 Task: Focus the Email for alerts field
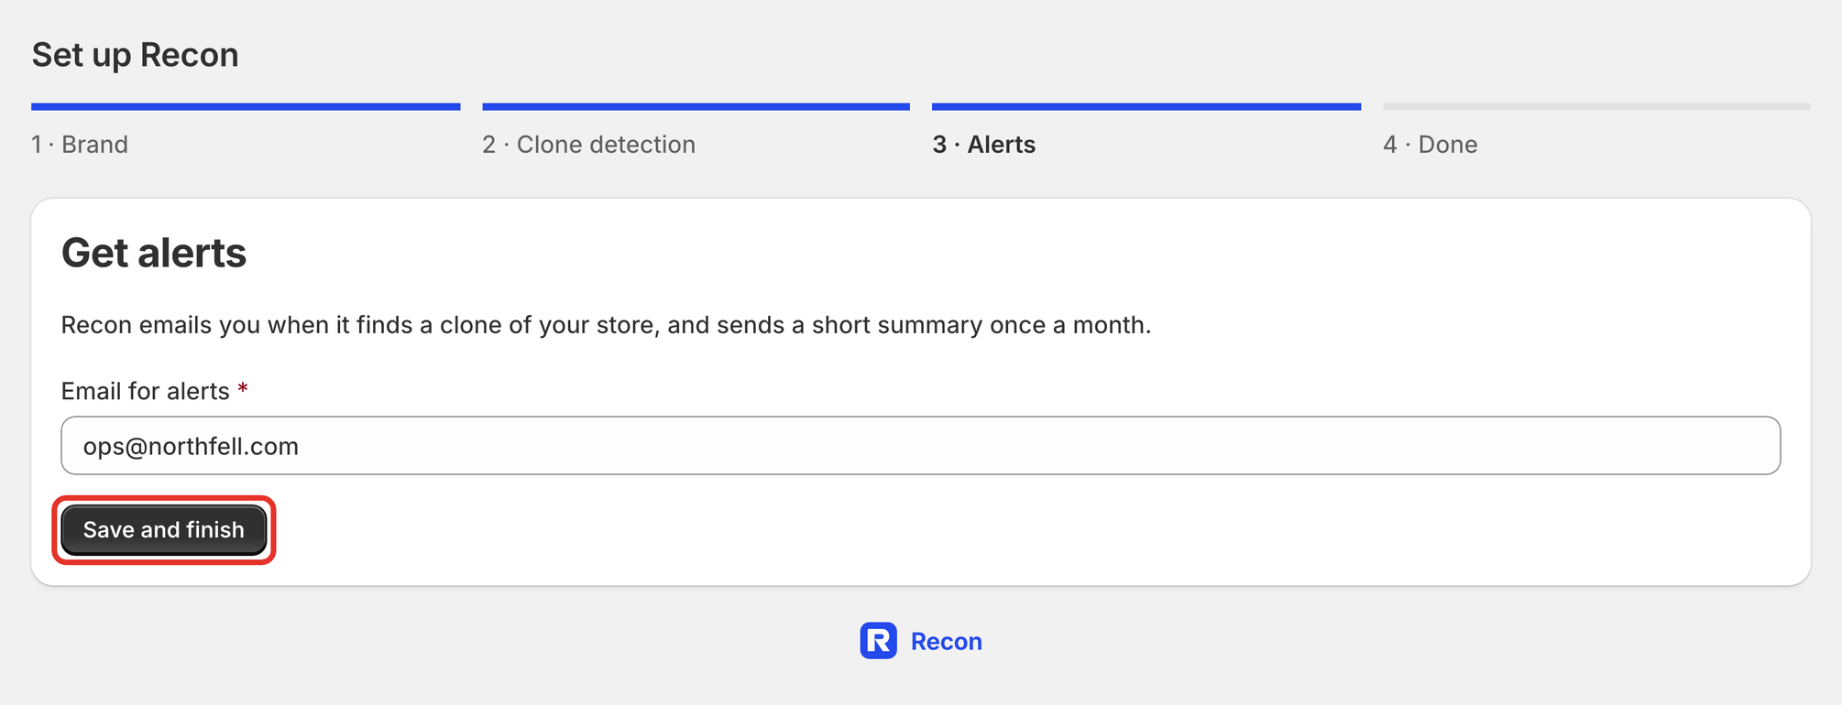click(920, 446)
